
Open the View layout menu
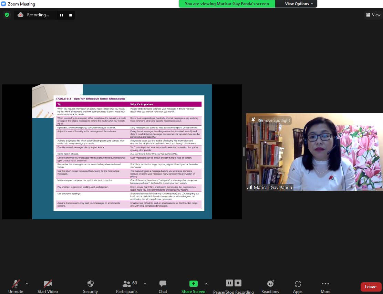click(373, 15)
